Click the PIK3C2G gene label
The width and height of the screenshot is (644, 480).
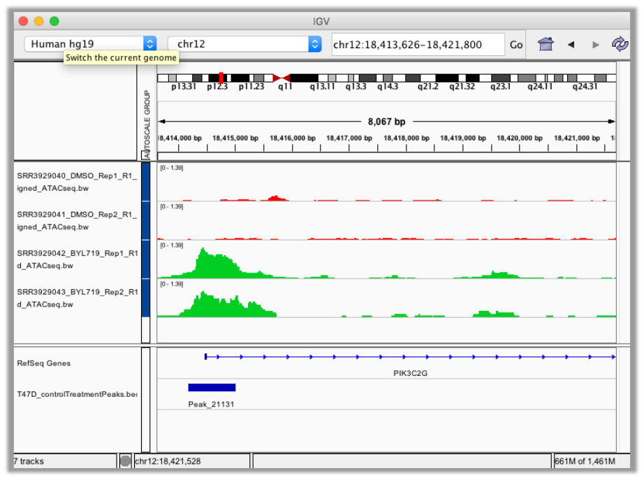pyautogui.click(x=410, y=373)
